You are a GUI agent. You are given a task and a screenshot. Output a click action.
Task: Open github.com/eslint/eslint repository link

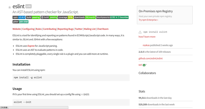click(150, 58)
